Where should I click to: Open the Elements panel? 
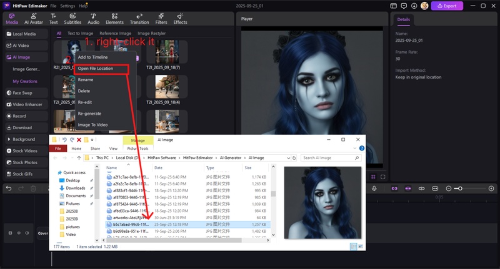(x=114, y=19)
